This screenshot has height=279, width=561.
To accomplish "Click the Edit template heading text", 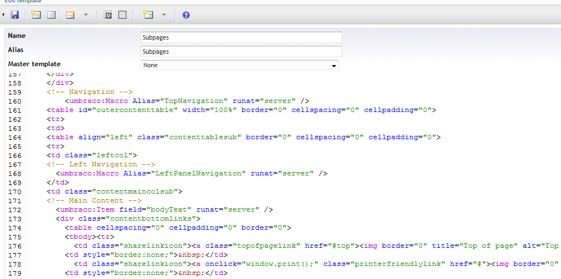I will coord(23,2).
